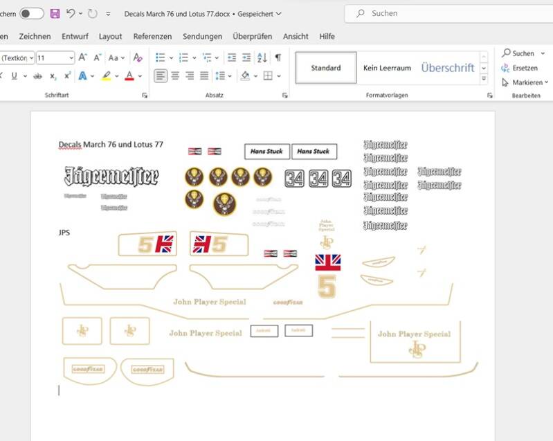Open the Entwurf tab
The width and height of the screenshot is (553, 441).
tap(75, 36)
